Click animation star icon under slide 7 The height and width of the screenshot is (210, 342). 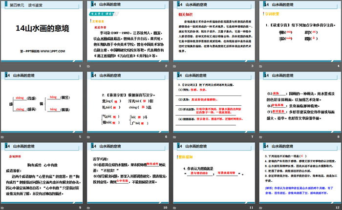pos(174,137)
